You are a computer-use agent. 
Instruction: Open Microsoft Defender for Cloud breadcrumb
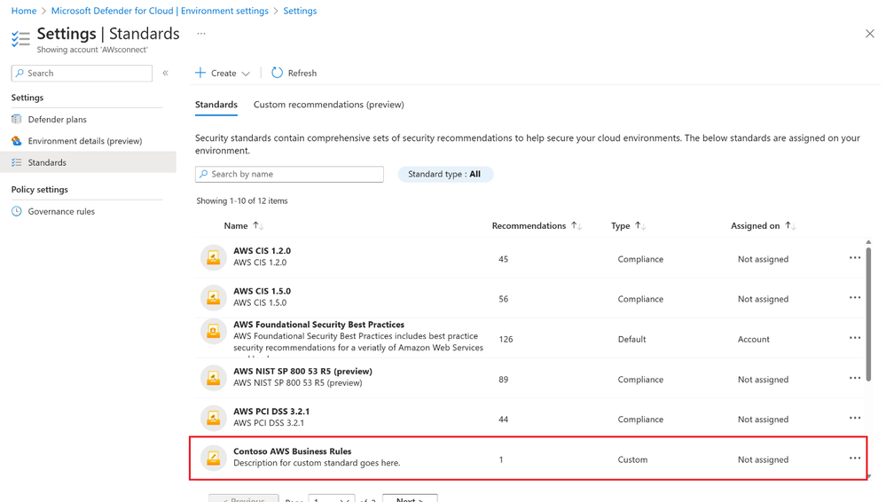pos(160,11)
